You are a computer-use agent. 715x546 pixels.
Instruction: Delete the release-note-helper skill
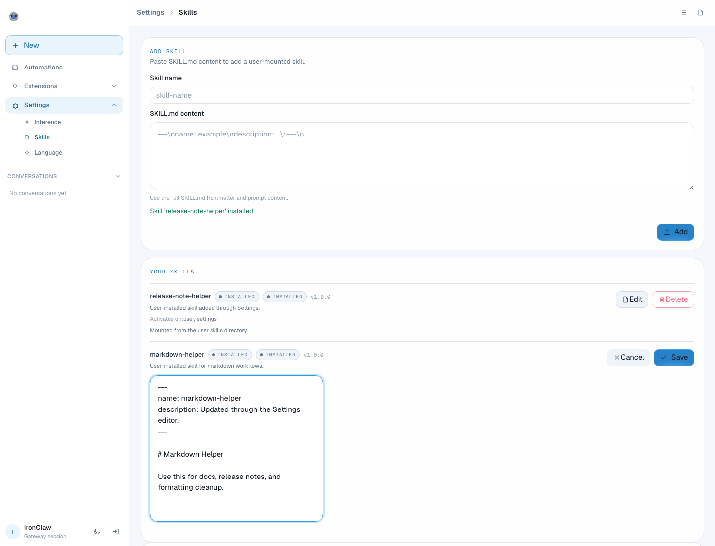673,300
